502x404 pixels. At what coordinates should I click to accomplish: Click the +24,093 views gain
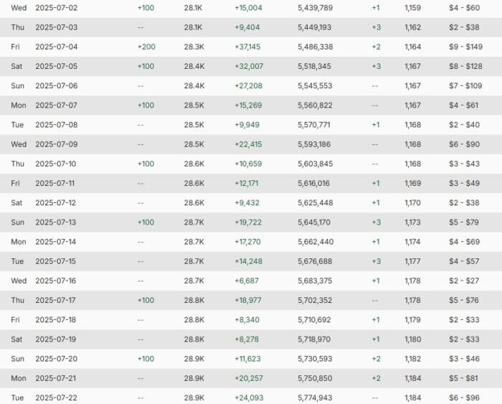tap(248, 397)
